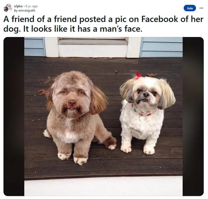Click the fallen leaf beside brown dog's ear

click(x=42, y=92)
